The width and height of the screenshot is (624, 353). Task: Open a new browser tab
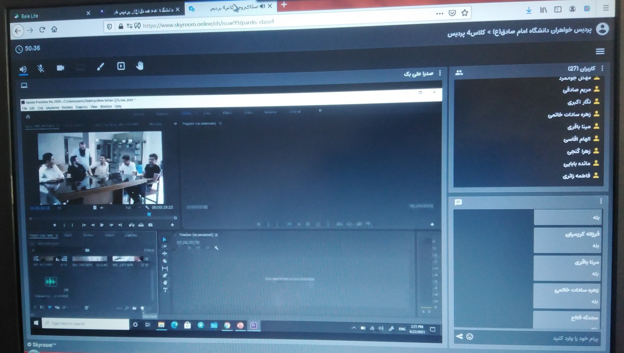click(x=284, y=5)
